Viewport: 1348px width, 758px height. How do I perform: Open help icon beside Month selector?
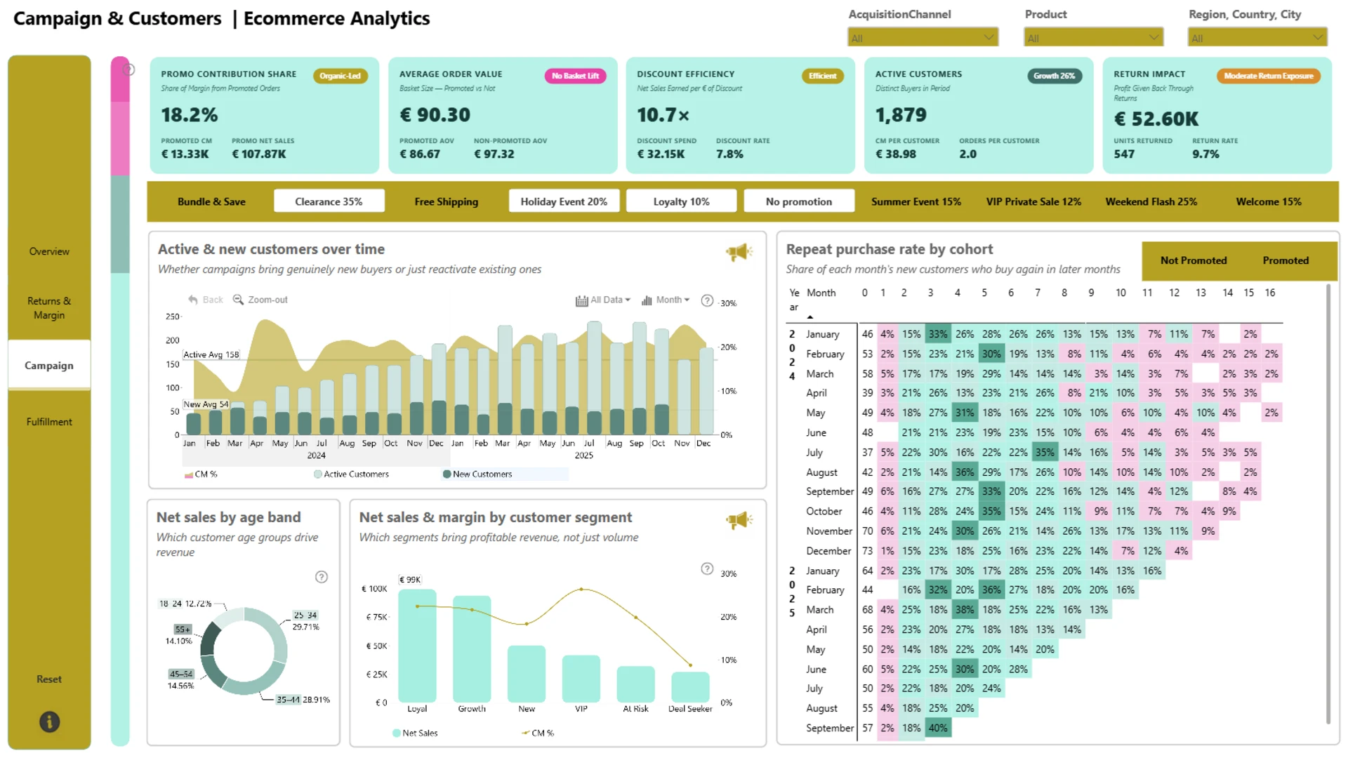(707, 300)
